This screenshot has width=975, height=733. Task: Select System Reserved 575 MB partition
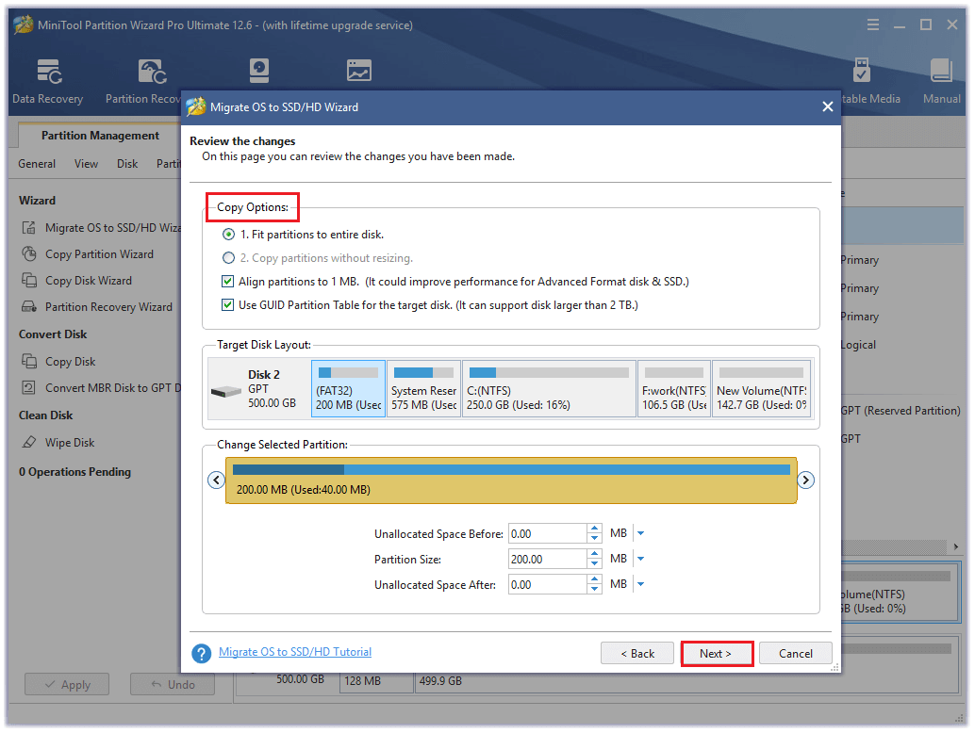pos(423,389)
